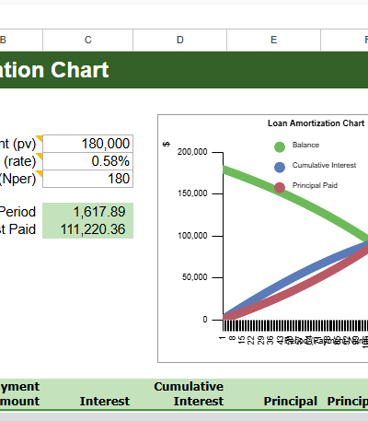
Task: Click the green Chart title banner
Action: (x=184, y=70)
